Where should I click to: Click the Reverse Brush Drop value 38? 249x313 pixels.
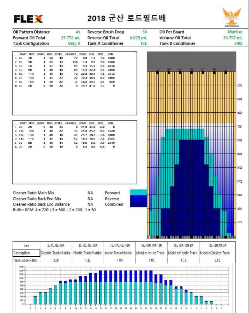click(x=144, y=32)
